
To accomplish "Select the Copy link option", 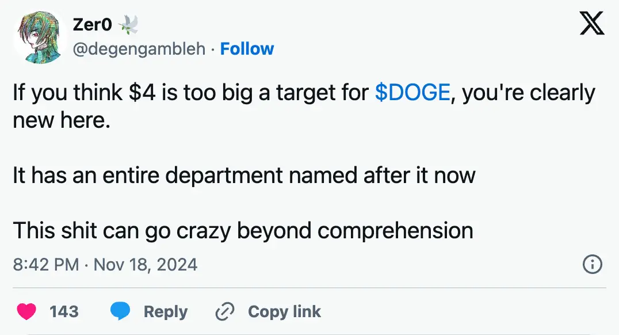I will click(x=284, y=311).
